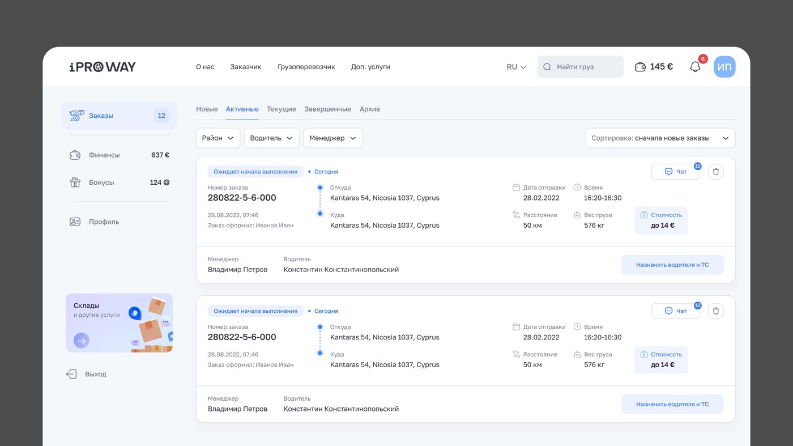Click the Откуда route point in first order
The image size is (793, 446).
point(320,188)
